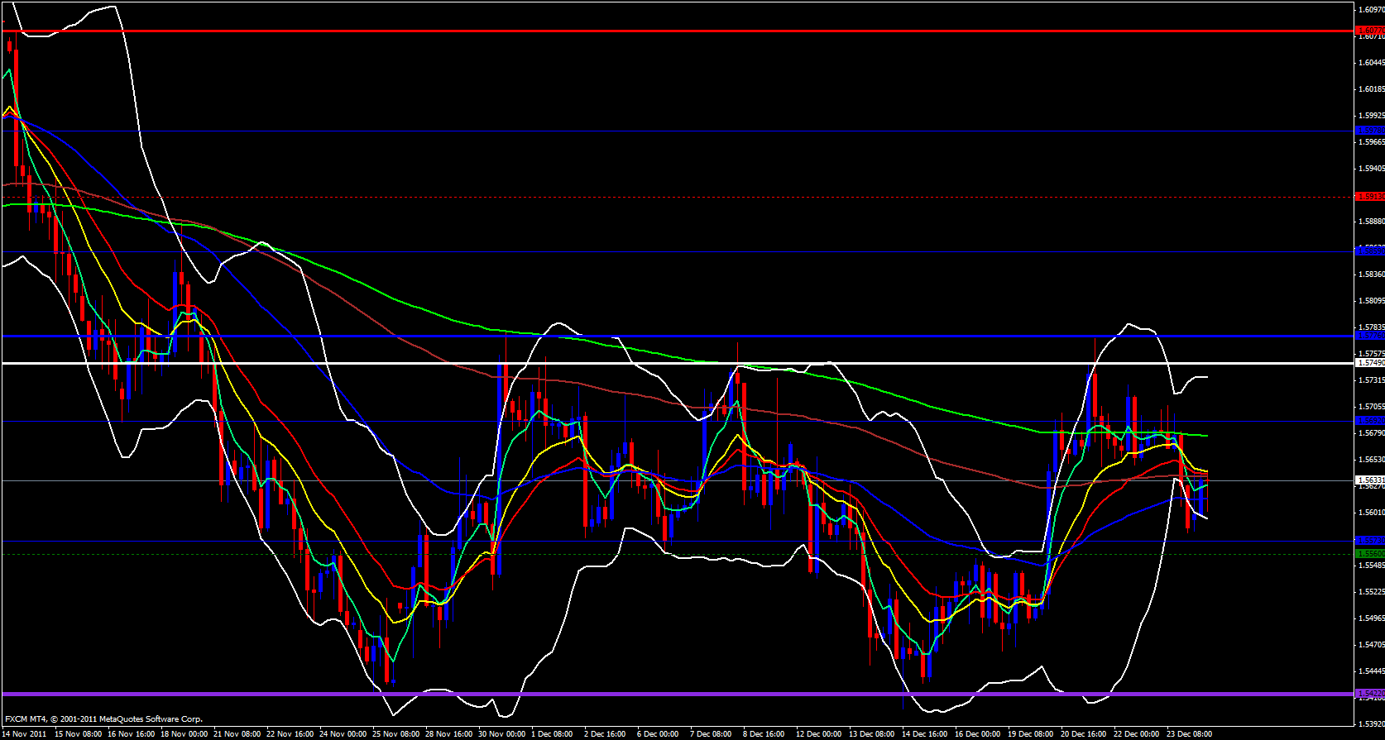1385x740 pixels.
Task: Click the 20 Dec 16:00 time label
Action: pos(1084,734)
